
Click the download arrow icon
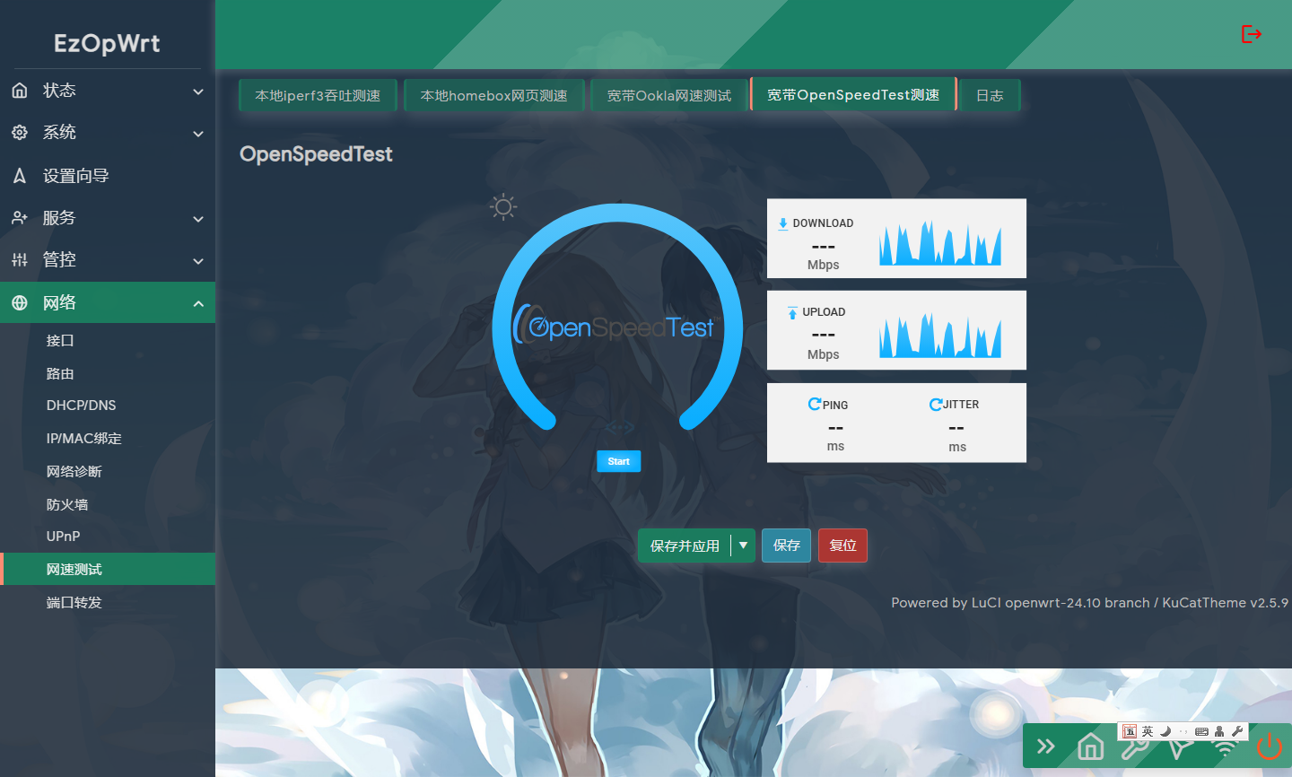783,223
